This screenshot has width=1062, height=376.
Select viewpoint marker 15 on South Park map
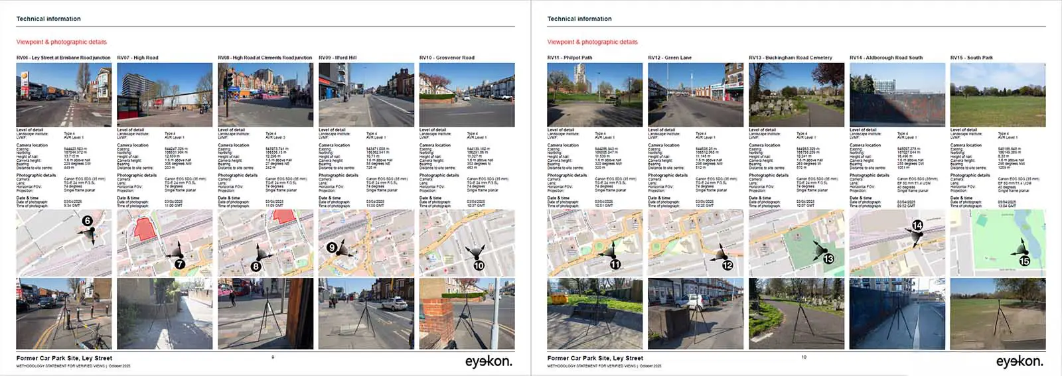coord(1024,261)
